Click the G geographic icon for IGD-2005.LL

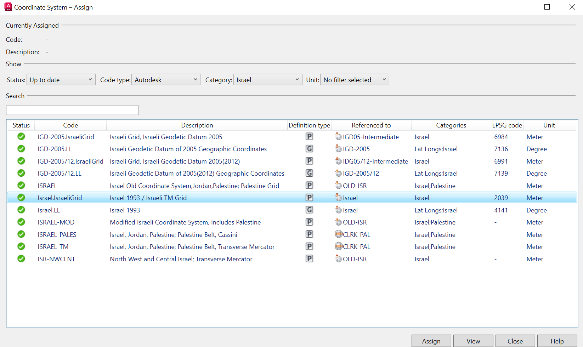[x=309, y=149]
